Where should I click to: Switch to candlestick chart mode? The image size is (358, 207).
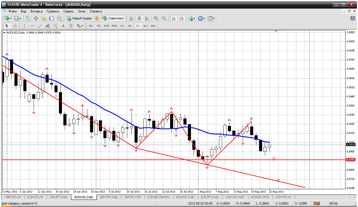tap(139, 18)
